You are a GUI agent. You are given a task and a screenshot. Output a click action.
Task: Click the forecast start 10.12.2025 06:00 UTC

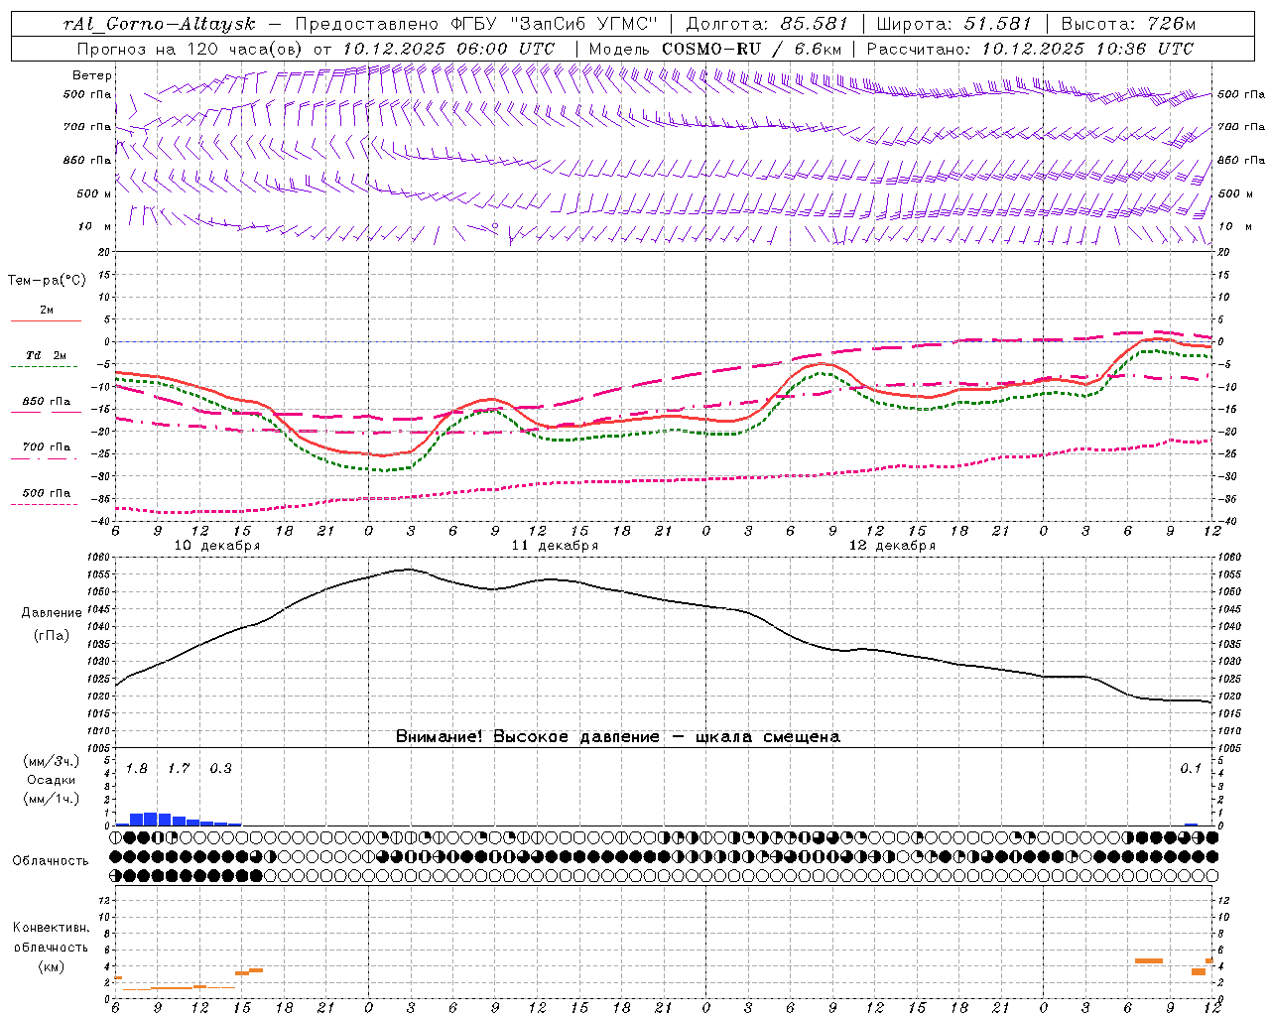(x=448, y=49)
